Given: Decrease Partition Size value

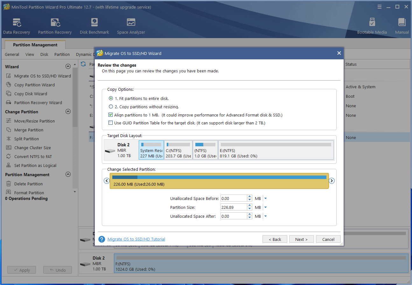Looking at the screenshot, I should 250,209.
